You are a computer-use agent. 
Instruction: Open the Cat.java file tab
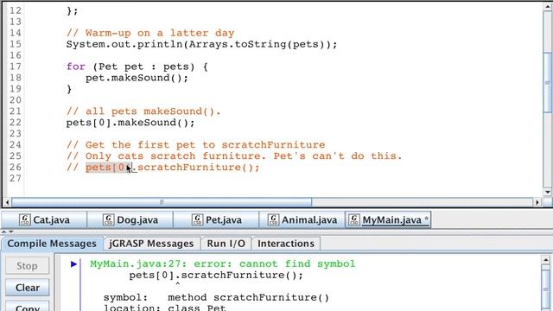coord(44,220)
